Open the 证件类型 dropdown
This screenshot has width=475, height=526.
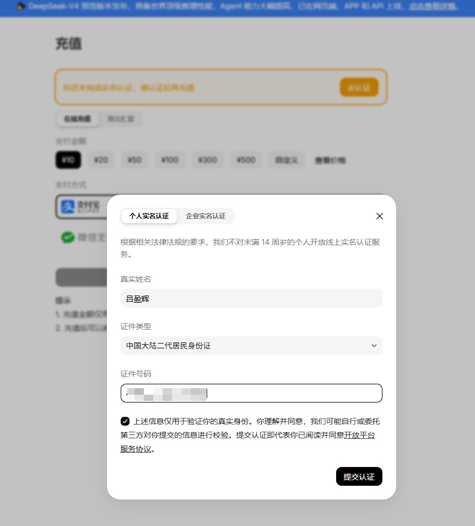[x=251, y=346]
